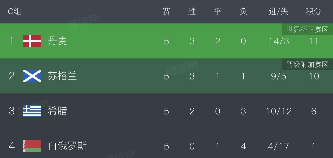Click Denmark's 14/3 goal record

(x=279, y=41)
